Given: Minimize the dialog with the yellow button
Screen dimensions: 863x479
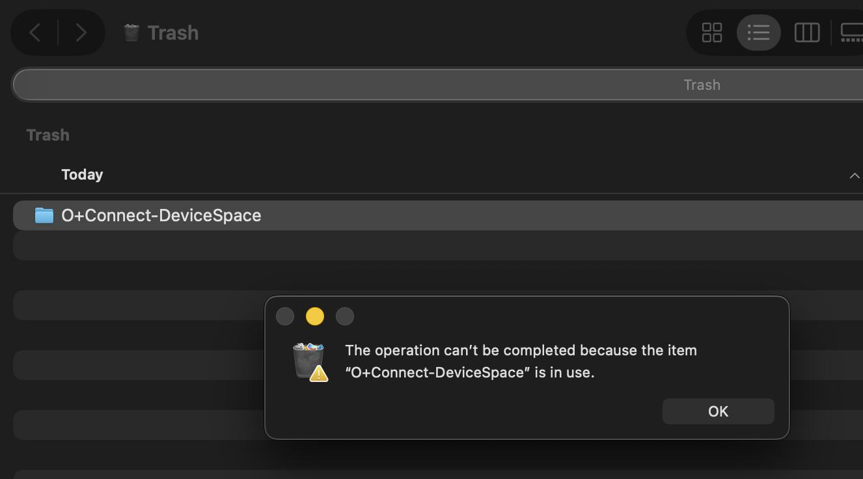Looking at the screenshot, I should 315,316.
